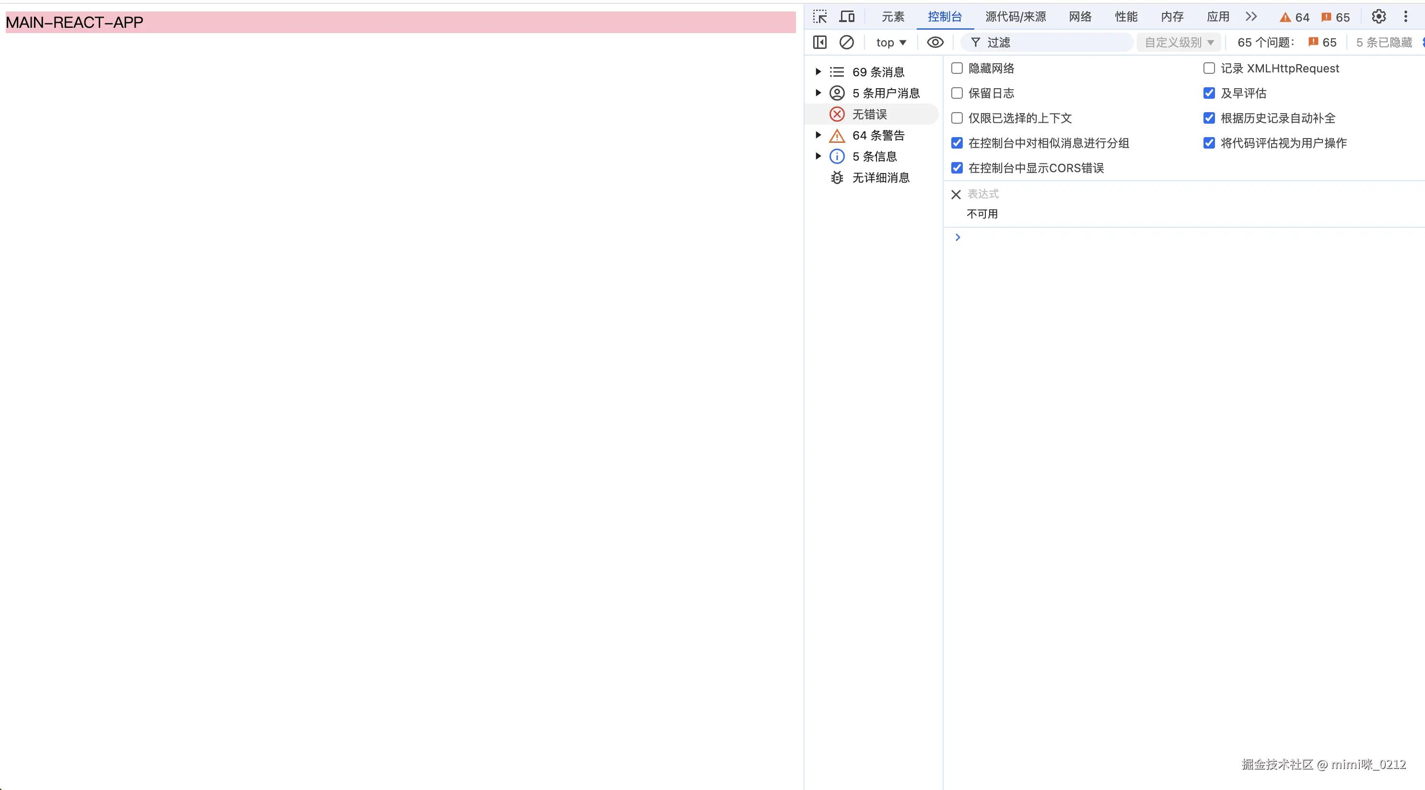Open DevTools settings gear

coord(1378,17)
